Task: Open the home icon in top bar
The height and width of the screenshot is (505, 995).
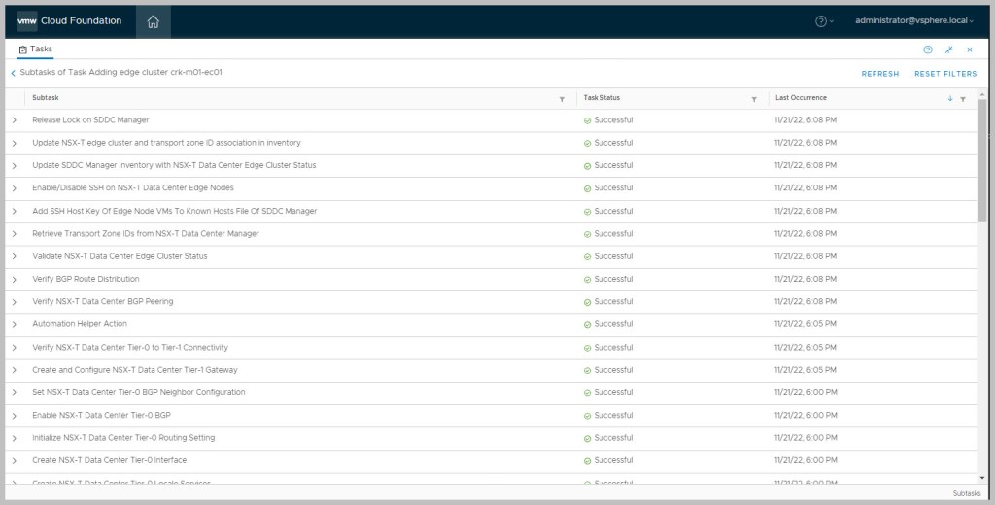Action: click(x=153, y=21)
